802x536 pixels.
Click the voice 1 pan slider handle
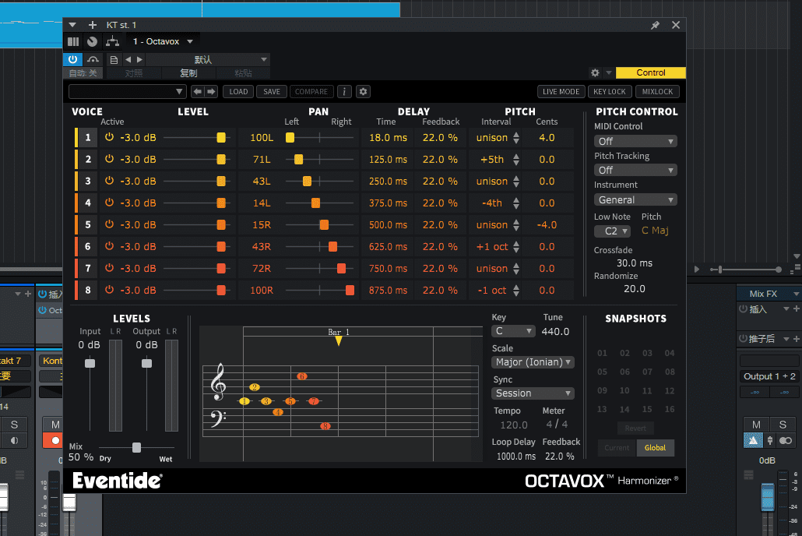(x=290, y=137)
